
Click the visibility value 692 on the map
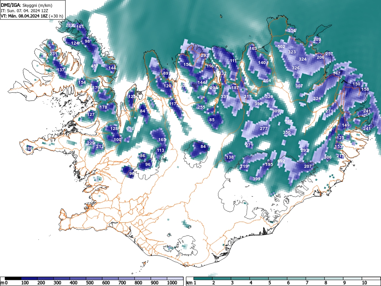coord(281,161)
